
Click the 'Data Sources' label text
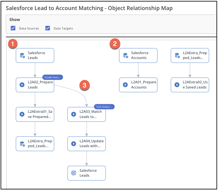(29, 28)
